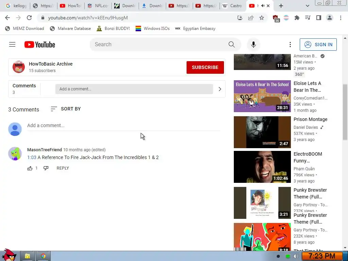Open the Chrome three-dot menu
The image size is (348, 261).
point(341,18)
